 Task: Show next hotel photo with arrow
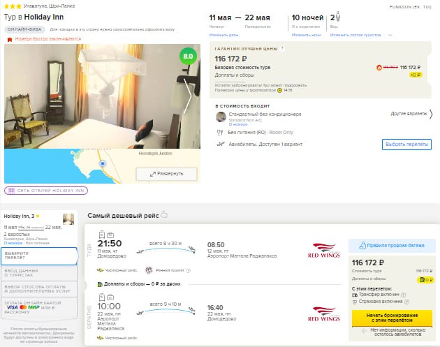tap(188, 96)
